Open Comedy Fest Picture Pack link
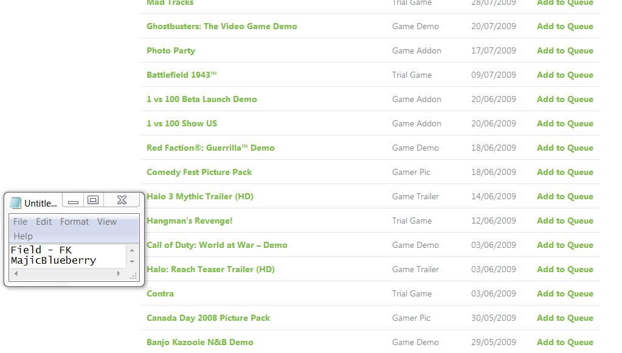Image resolution: width=622 pixels, height=353 pixels. pyautogui.click(x=199, y=173)
